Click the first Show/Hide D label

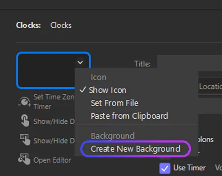pos(54,122)
